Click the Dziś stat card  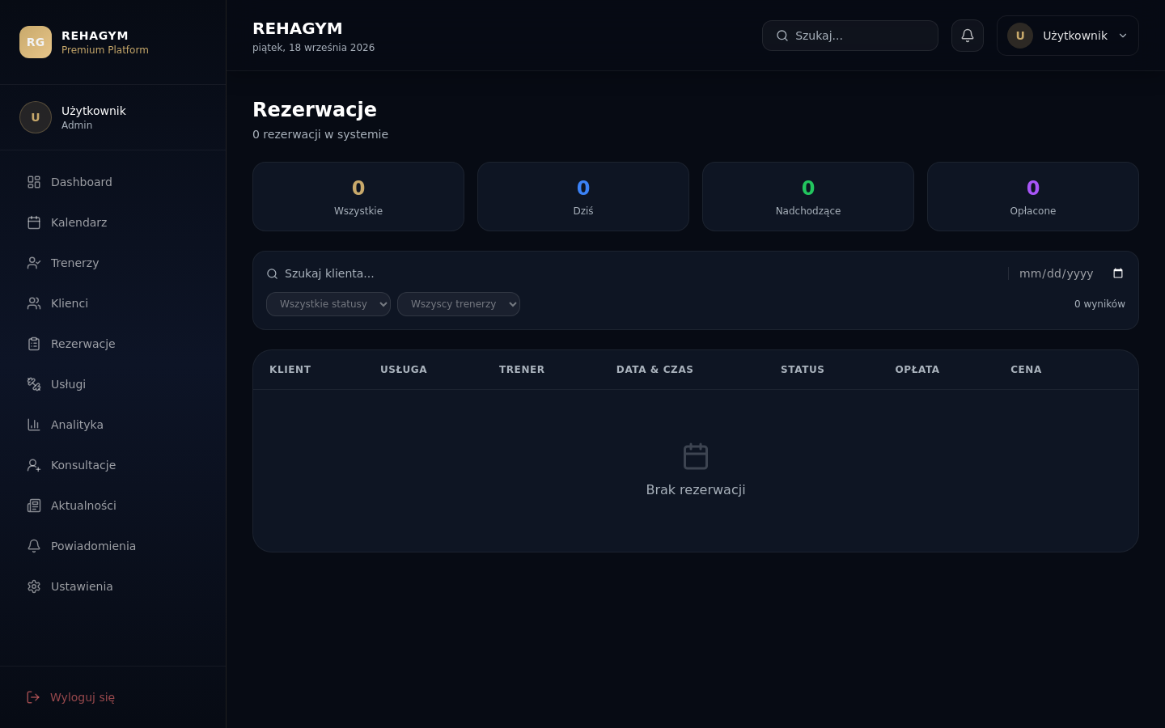[x=583, y=197]
